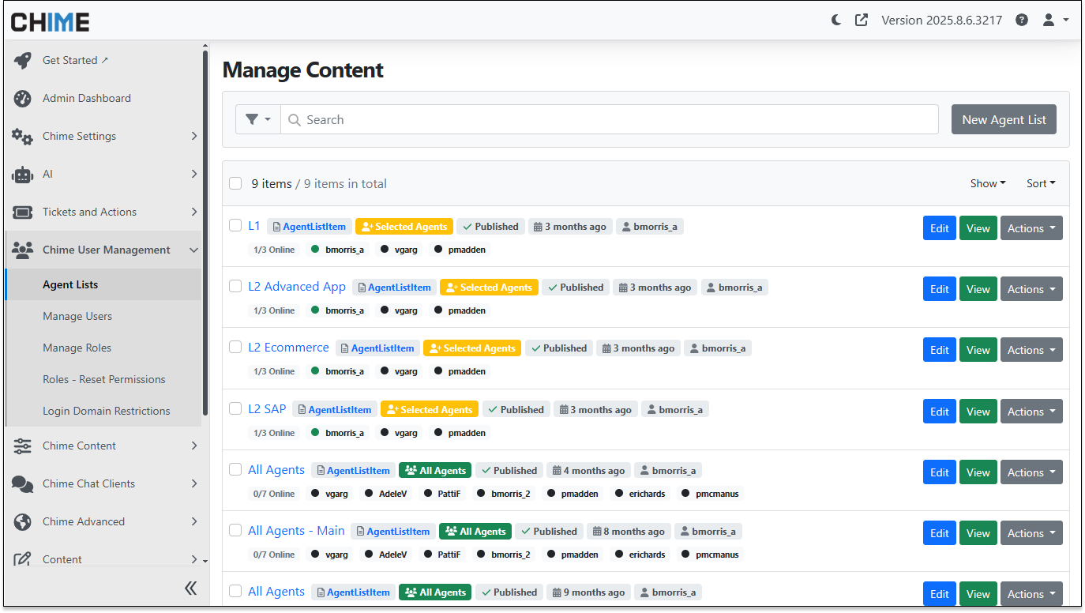Open Roles - Reset Permissions item
This screenshot has height=613, width=1085.
click(103, 379)
